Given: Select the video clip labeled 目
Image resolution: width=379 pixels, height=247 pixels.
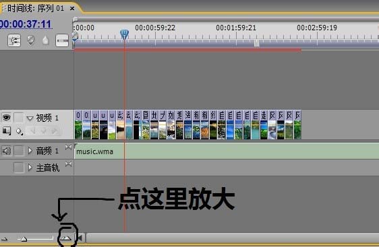Looking at the screenshot, I should 146,125.
